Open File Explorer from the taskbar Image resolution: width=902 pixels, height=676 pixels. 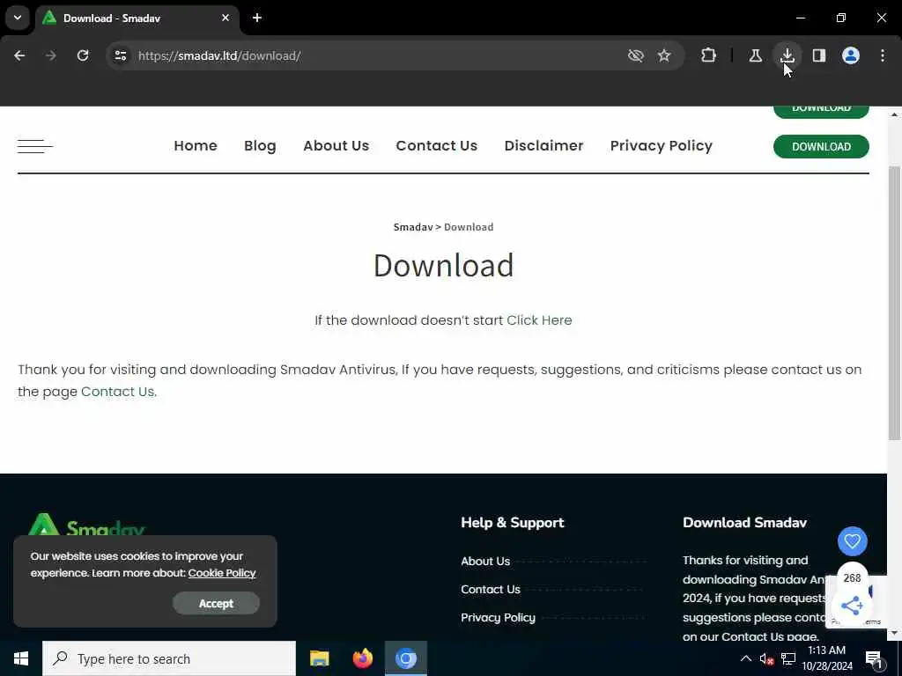[319, 658]
